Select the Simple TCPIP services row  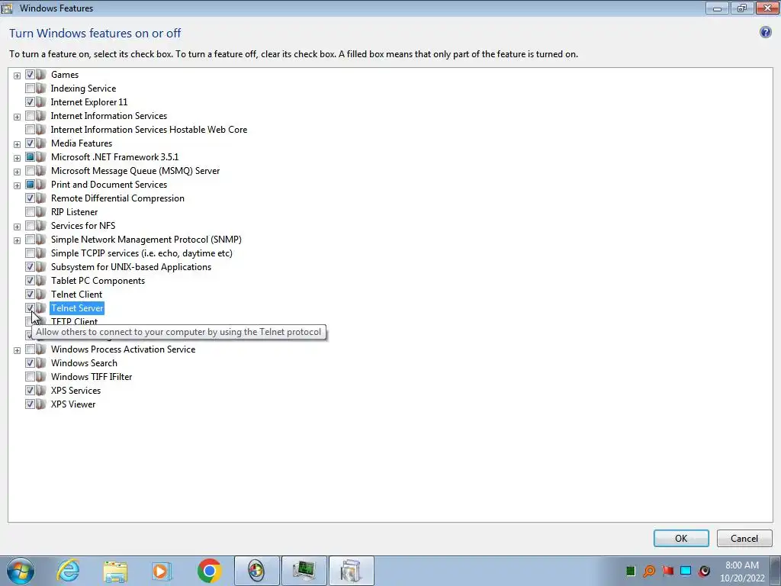point(141,253)
